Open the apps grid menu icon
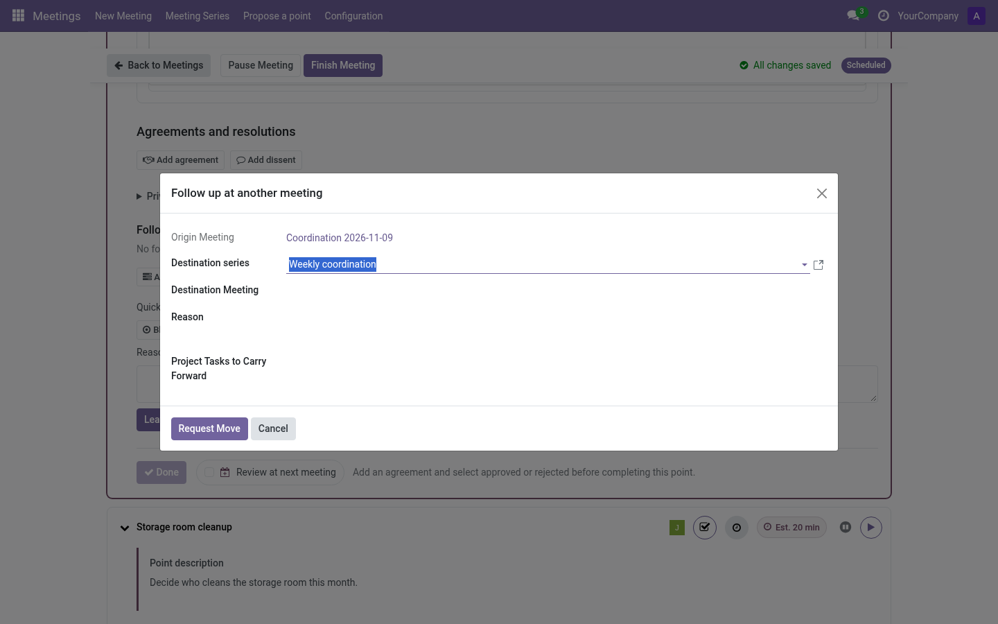This screenshot has height=624, width=998. pyautogui.click(x=19, y=15)
